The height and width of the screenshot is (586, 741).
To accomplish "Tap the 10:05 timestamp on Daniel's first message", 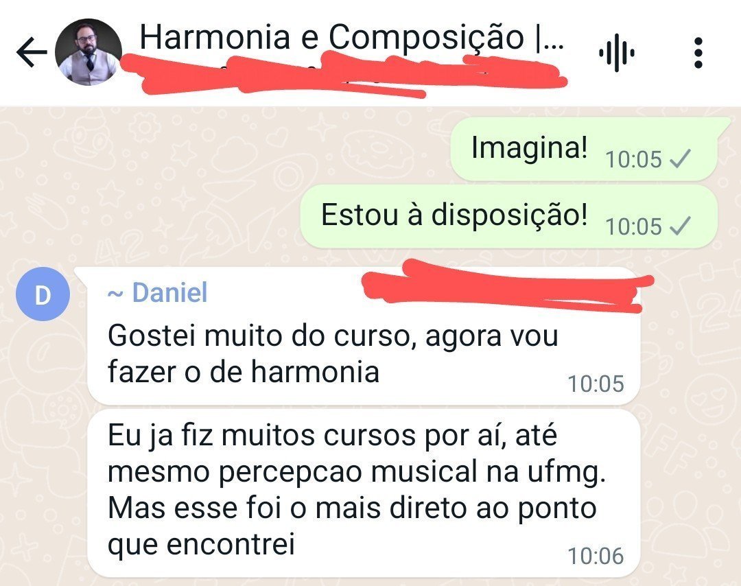I will [596, 384].
